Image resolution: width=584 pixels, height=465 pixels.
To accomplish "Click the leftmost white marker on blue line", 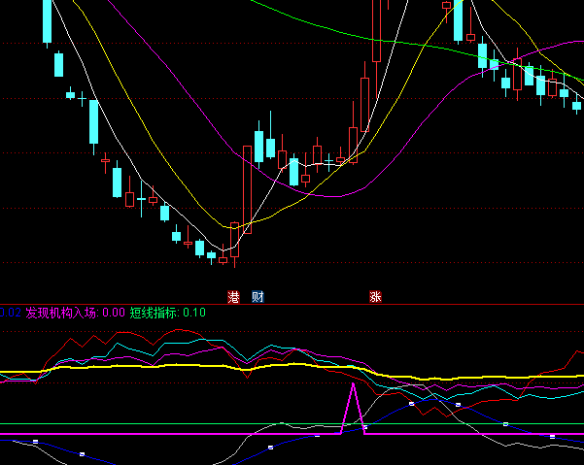I will pos(35,442).
